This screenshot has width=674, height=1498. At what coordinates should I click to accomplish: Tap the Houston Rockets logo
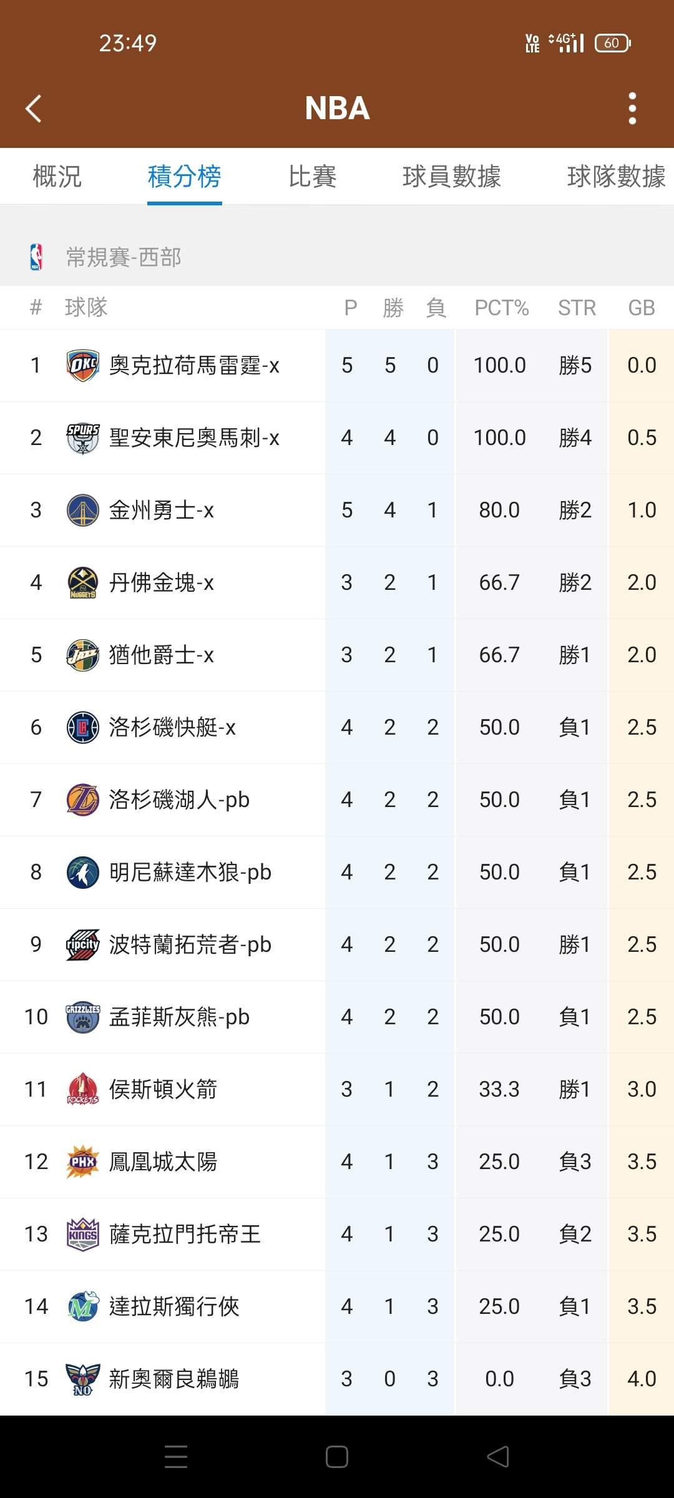pyautogui.click(x=83, y=1090)
